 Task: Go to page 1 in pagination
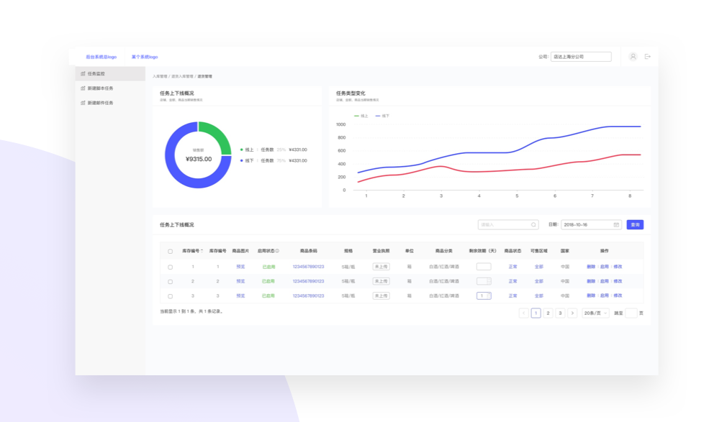(536, 313)
